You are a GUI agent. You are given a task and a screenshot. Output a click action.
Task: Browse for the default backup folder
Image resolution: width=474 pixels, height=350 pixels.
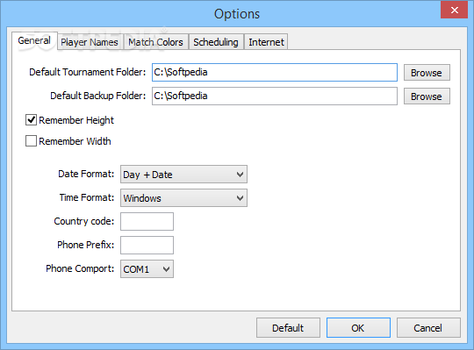(x=427, y=96)
